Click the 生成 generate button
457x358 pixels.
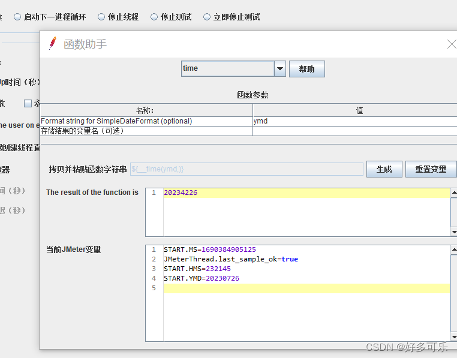384,169
